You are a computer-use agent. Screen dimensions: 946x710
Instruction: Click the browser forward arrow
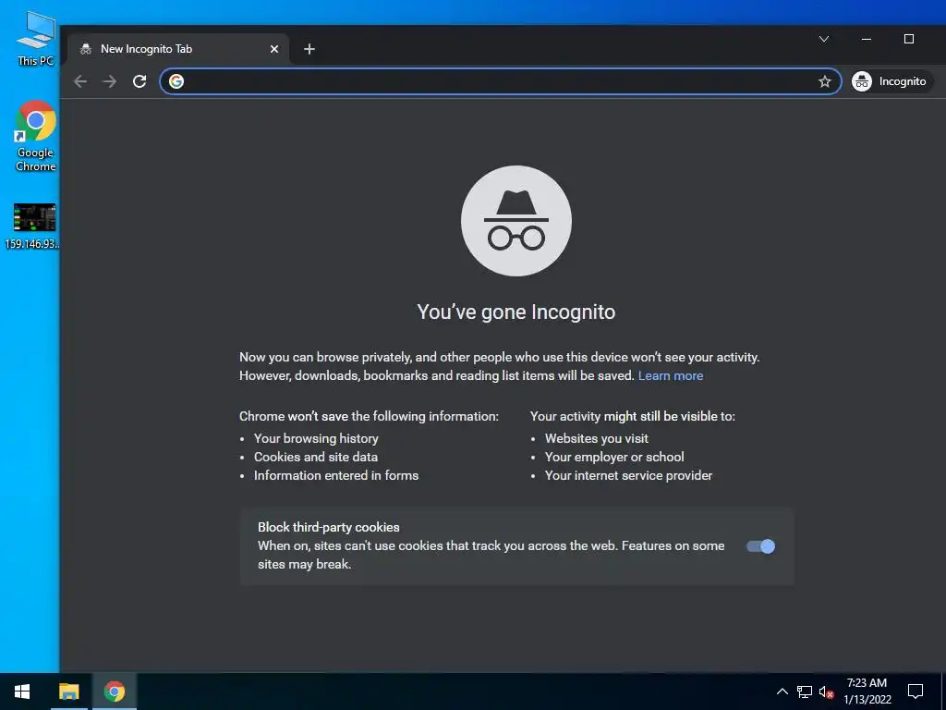coord(110,81)
